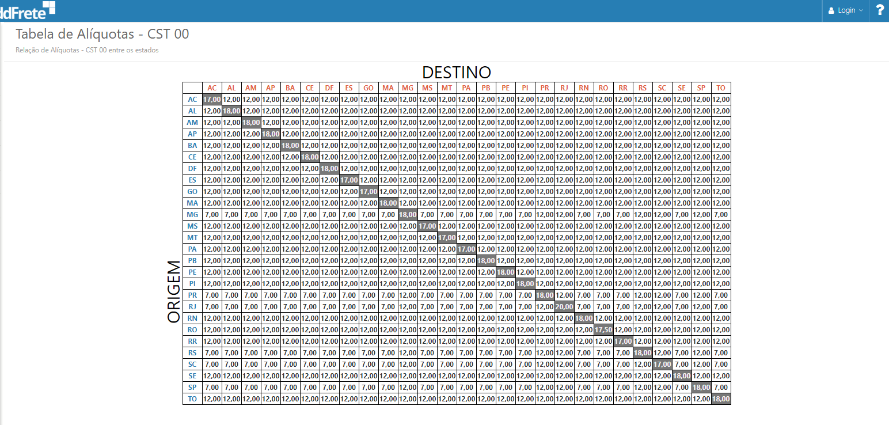Open the help question mark icon
The image size is (889, 425).
click(880, 10)
